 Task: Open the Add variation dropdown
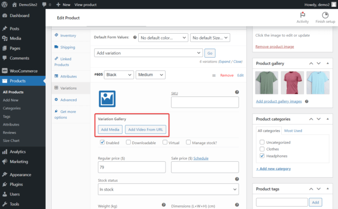click(x=147, y=53)
